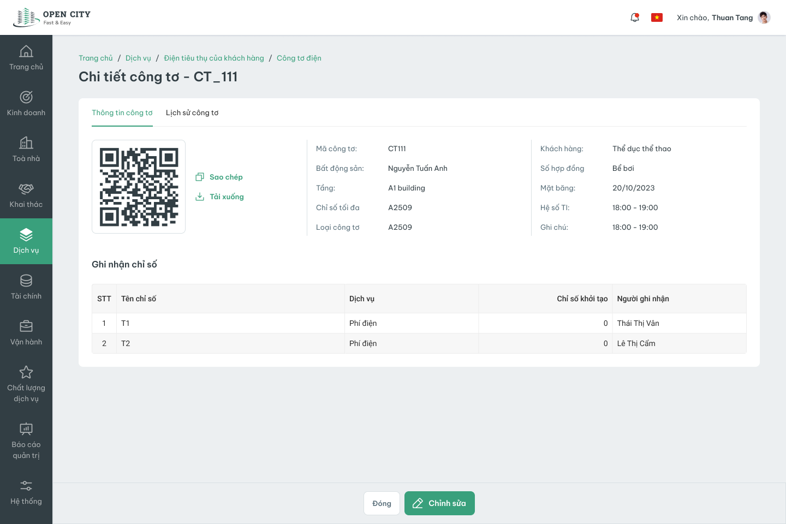This screenshot has width=786, height=524.
Task: Go to Dịch vụ breadcrumb link
Action: (x=138, y=58)
